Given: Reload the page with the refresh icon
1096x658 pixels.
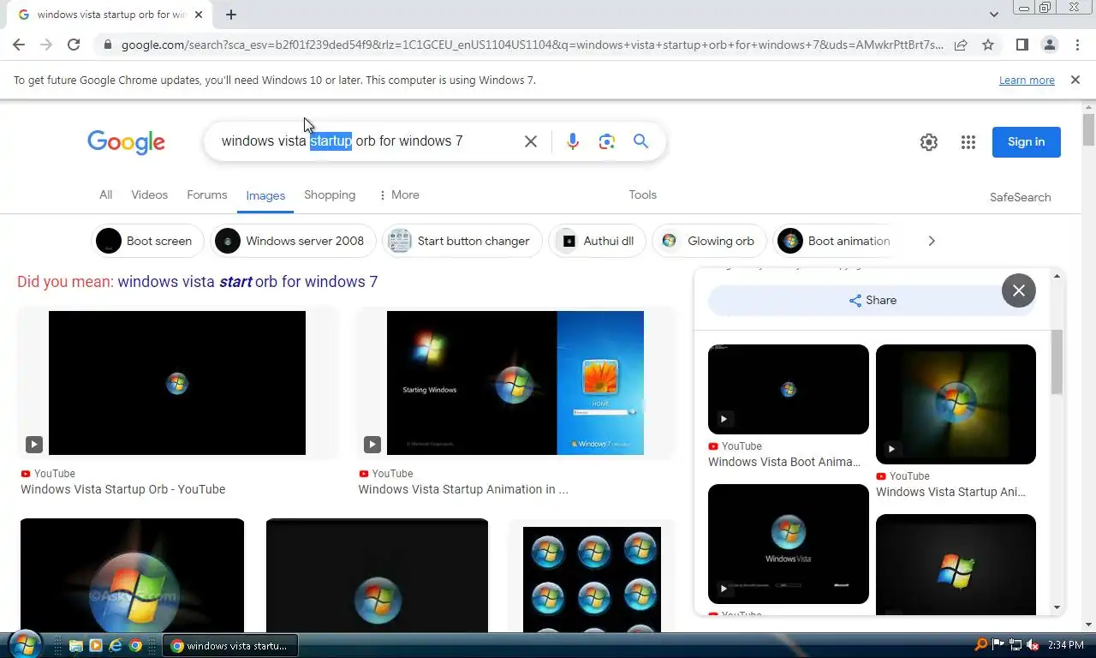Looking at the screenshot, I should pyautogui.click(x=74, y=45).
